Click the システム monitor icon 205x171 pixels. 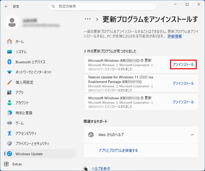(x=9, y=52)
